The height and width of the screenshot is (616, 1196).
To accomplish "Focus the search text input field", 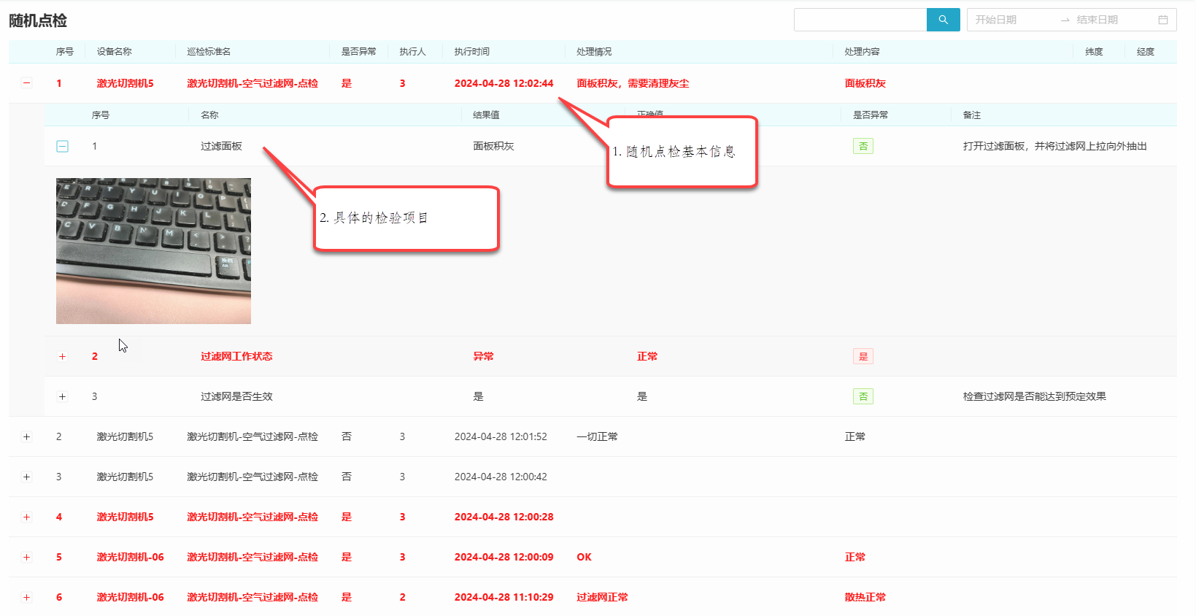I will (x=860, y=20).
